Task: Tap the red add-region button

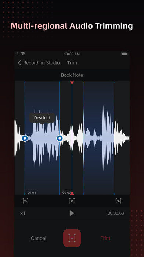Action: (72, 238)
